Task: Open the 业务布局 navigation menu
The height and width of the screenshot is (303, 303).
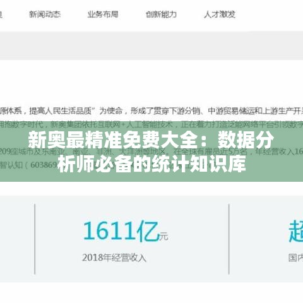Action: pos(103,15)
